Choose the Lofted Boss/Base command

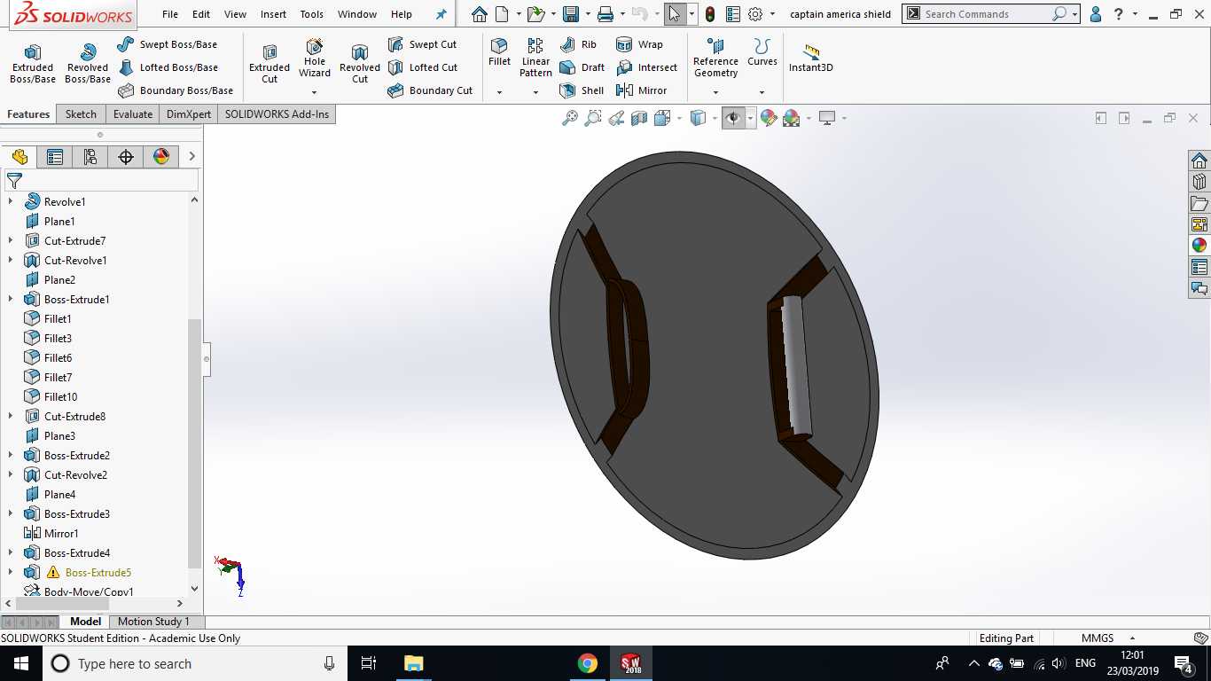point(168,67)
